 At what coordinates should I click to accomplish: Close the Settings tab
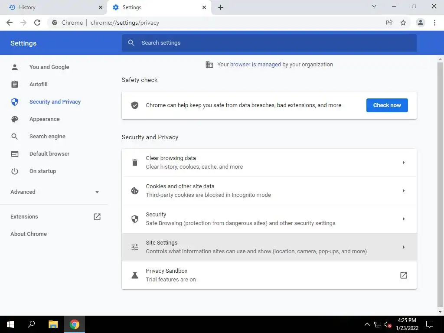pyautogui.click(x=204, y=7)
